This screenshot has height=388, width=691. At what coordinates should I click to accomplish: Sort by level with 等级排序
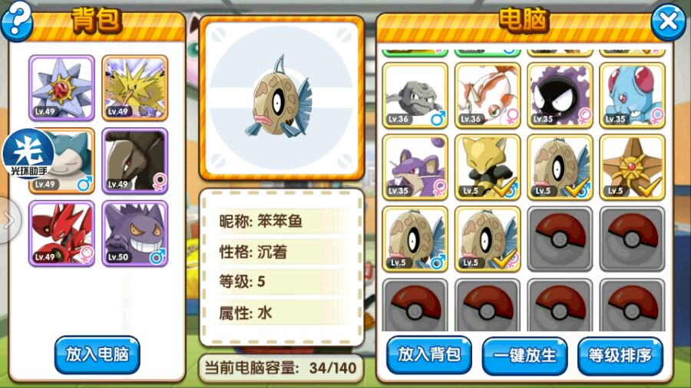tap(620, 356)
